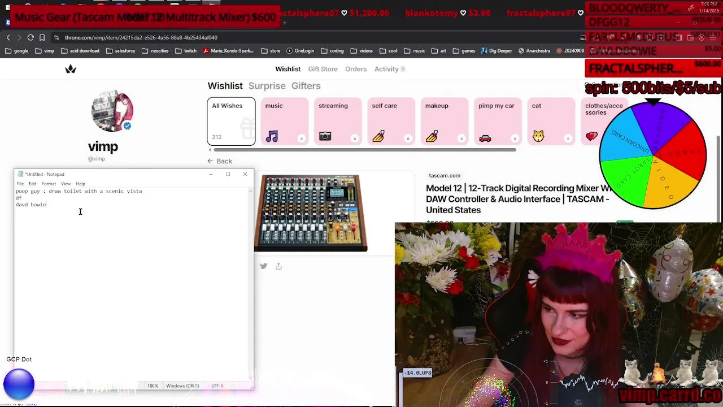
Task: Open the coding bookmarks folder
Action: pos(332,51)
